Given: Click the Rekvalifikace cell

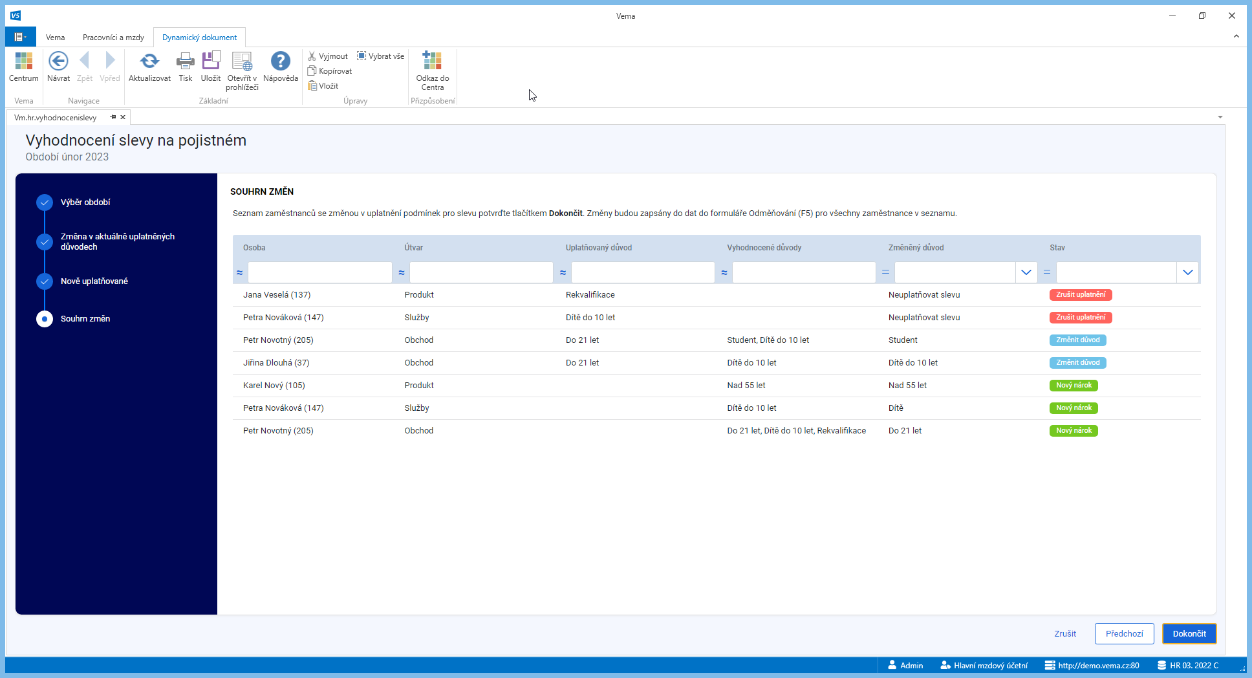Looking at the screenshot, I should pos(590,295).
